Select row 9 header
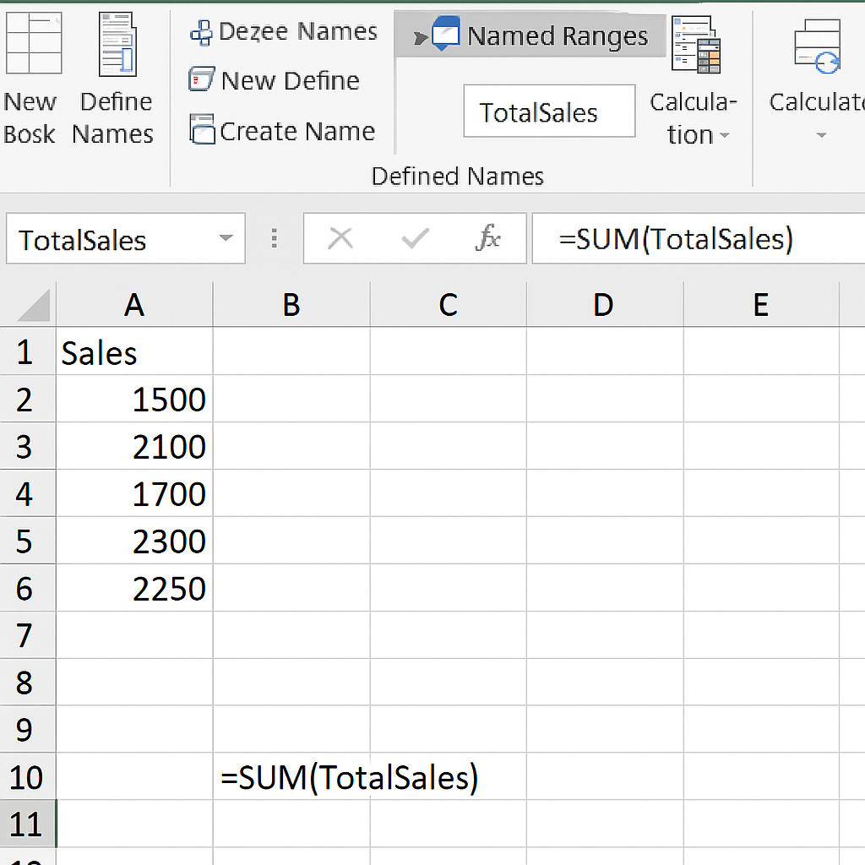The width and height of the screenshot is (865, 865). click(x=28, y=729)
